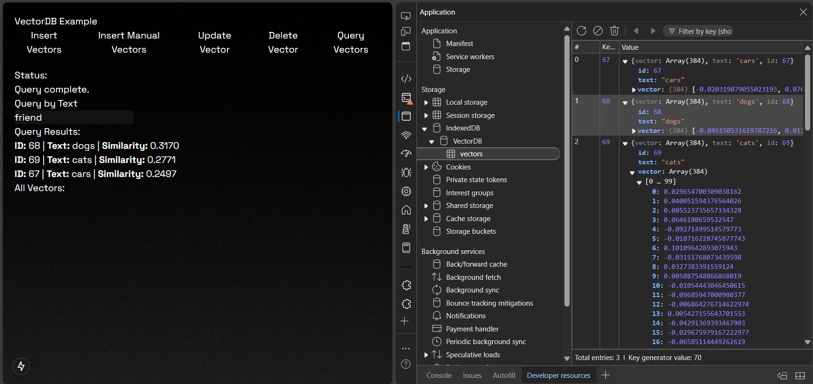Expand the Cookies tree node
This screenshot has width=813, height=384.
click(426, 167)
